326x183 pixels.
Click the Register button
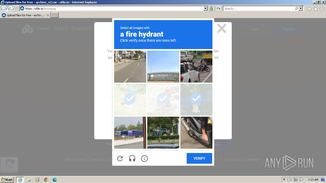click(x=288, y=29)
